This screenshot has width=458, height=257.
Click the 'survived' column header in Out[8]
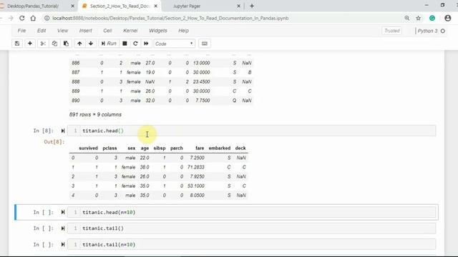88,148
